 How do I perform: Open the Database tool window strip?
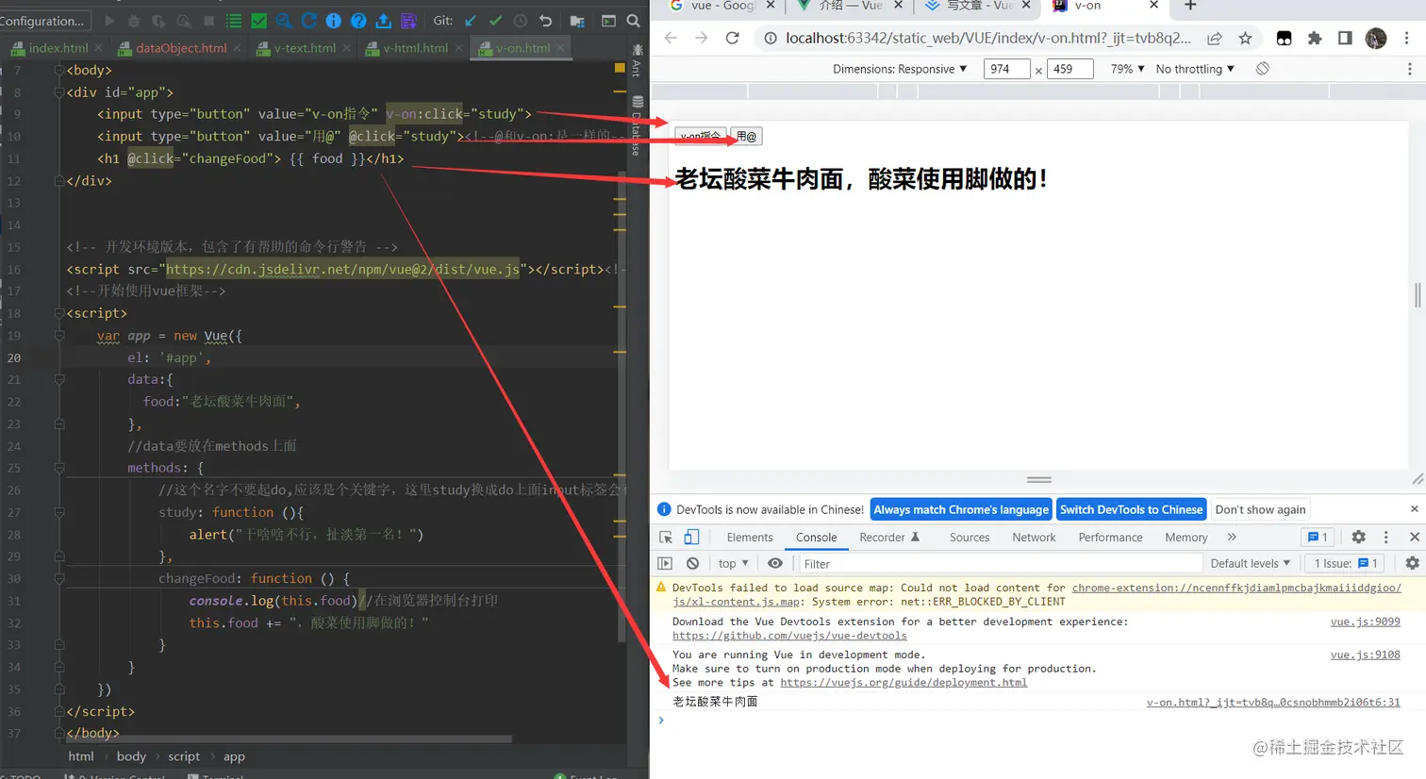637,124
